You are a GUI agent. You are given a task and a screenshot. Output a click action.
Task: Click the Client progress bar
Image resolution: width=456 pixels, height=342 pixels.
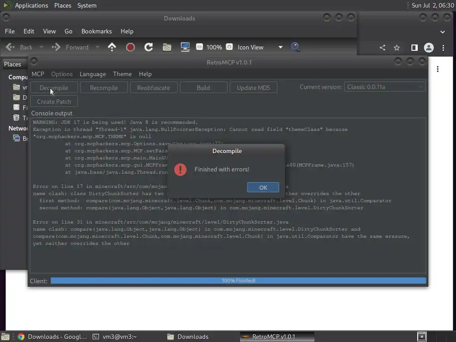[x=238, y=281]
